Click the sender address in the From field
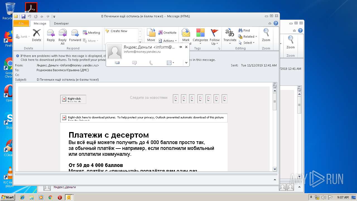Image resolution: width=357 pixels, height=201 pixels. click(x=68, y=65)
